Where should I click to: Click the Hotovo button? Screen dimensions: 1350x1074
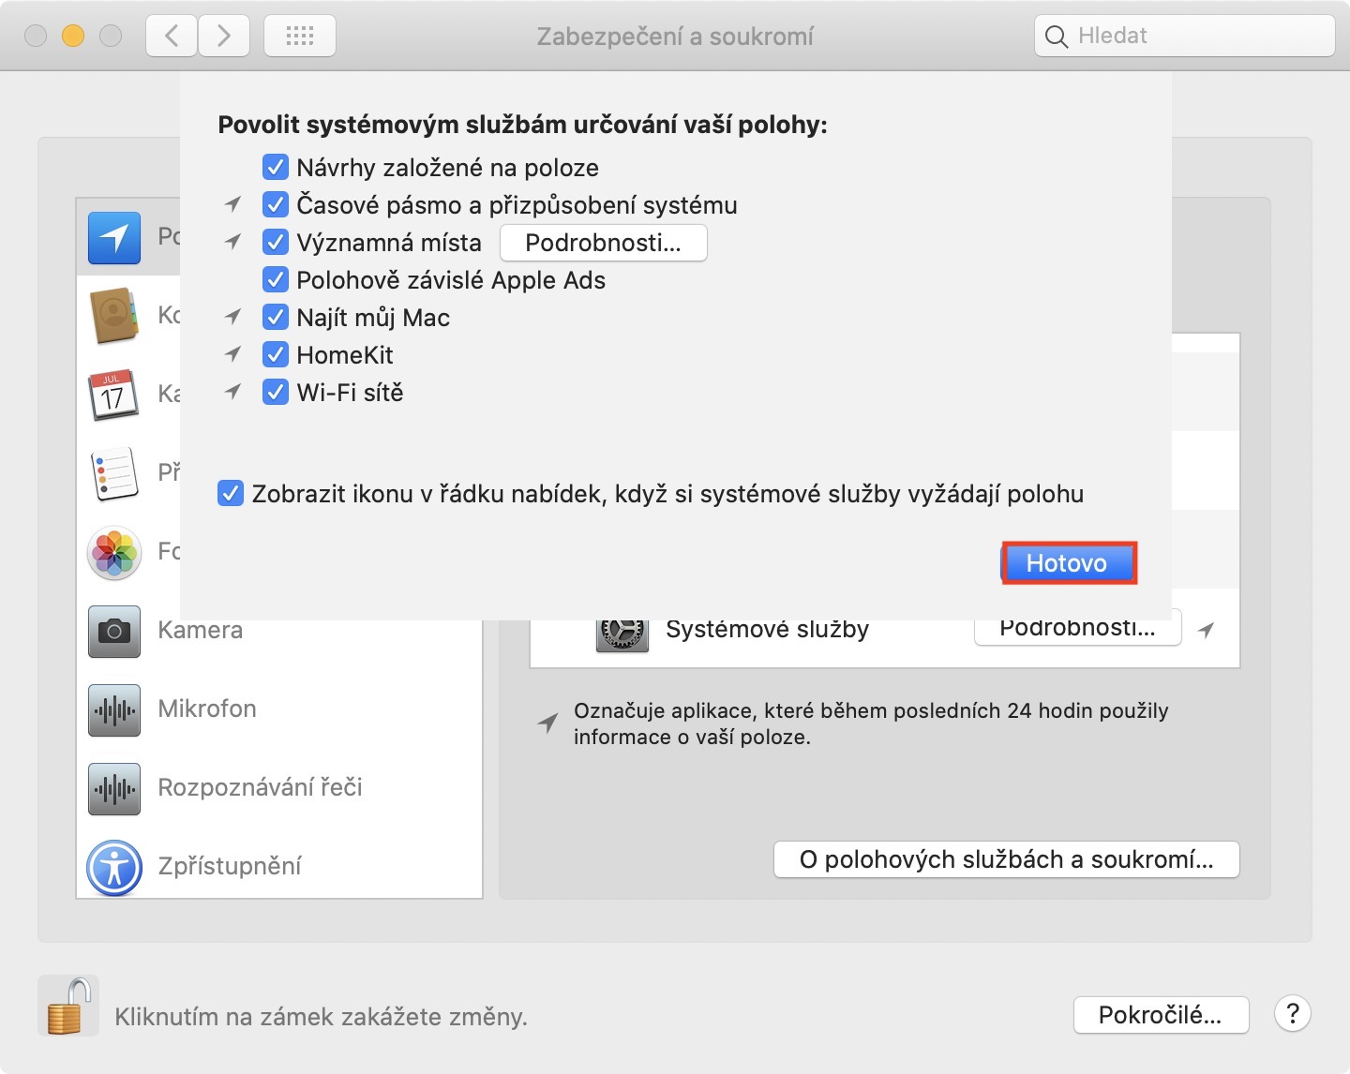click(x=1068, y=563)
